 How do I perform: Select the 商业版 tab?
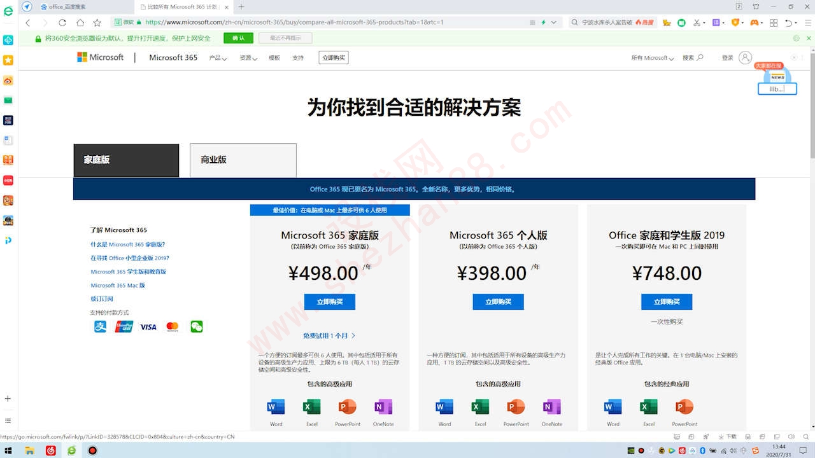pos(243,160)
